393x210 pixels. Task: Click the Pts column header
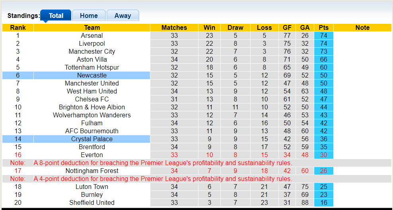pos(324,27)
